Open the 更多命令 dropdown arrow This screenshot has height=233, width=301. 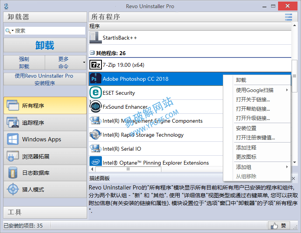click(84, 63)
